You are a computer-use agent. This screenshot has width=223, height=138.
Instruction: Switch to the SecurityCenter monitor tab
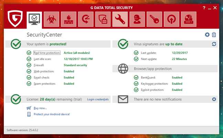tap(34, 19)
